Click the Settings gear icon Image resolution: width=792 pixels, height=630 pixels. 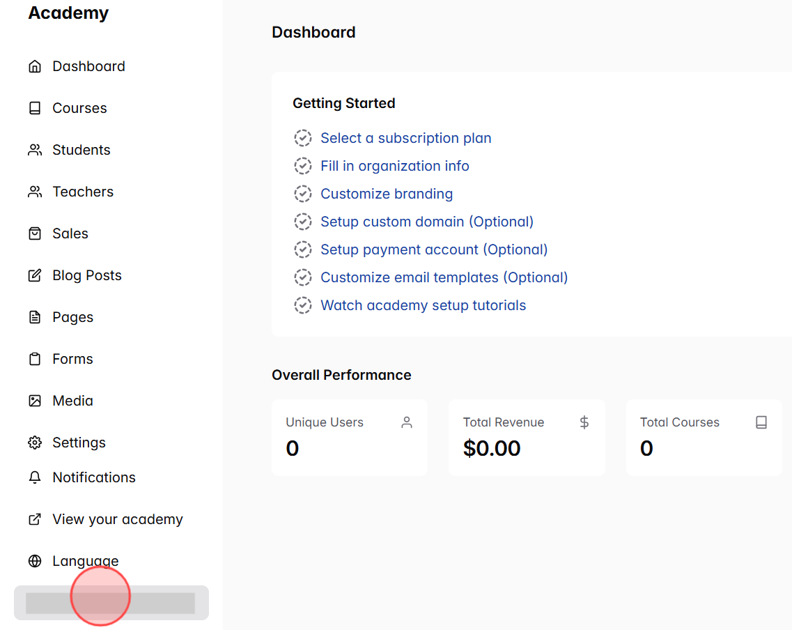(35, 442)
